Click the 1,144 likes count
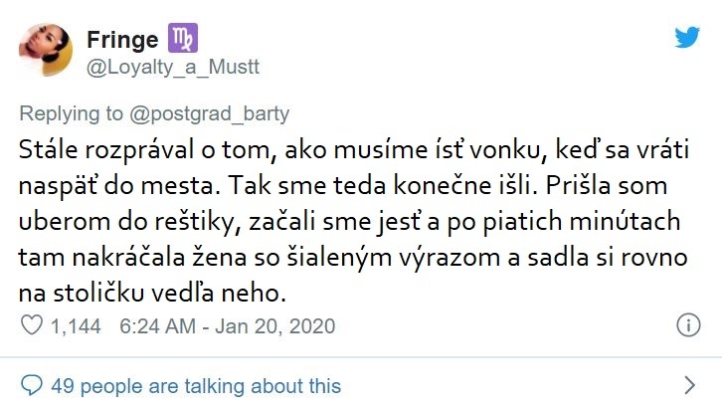722x407 pixels. point(77,325)
